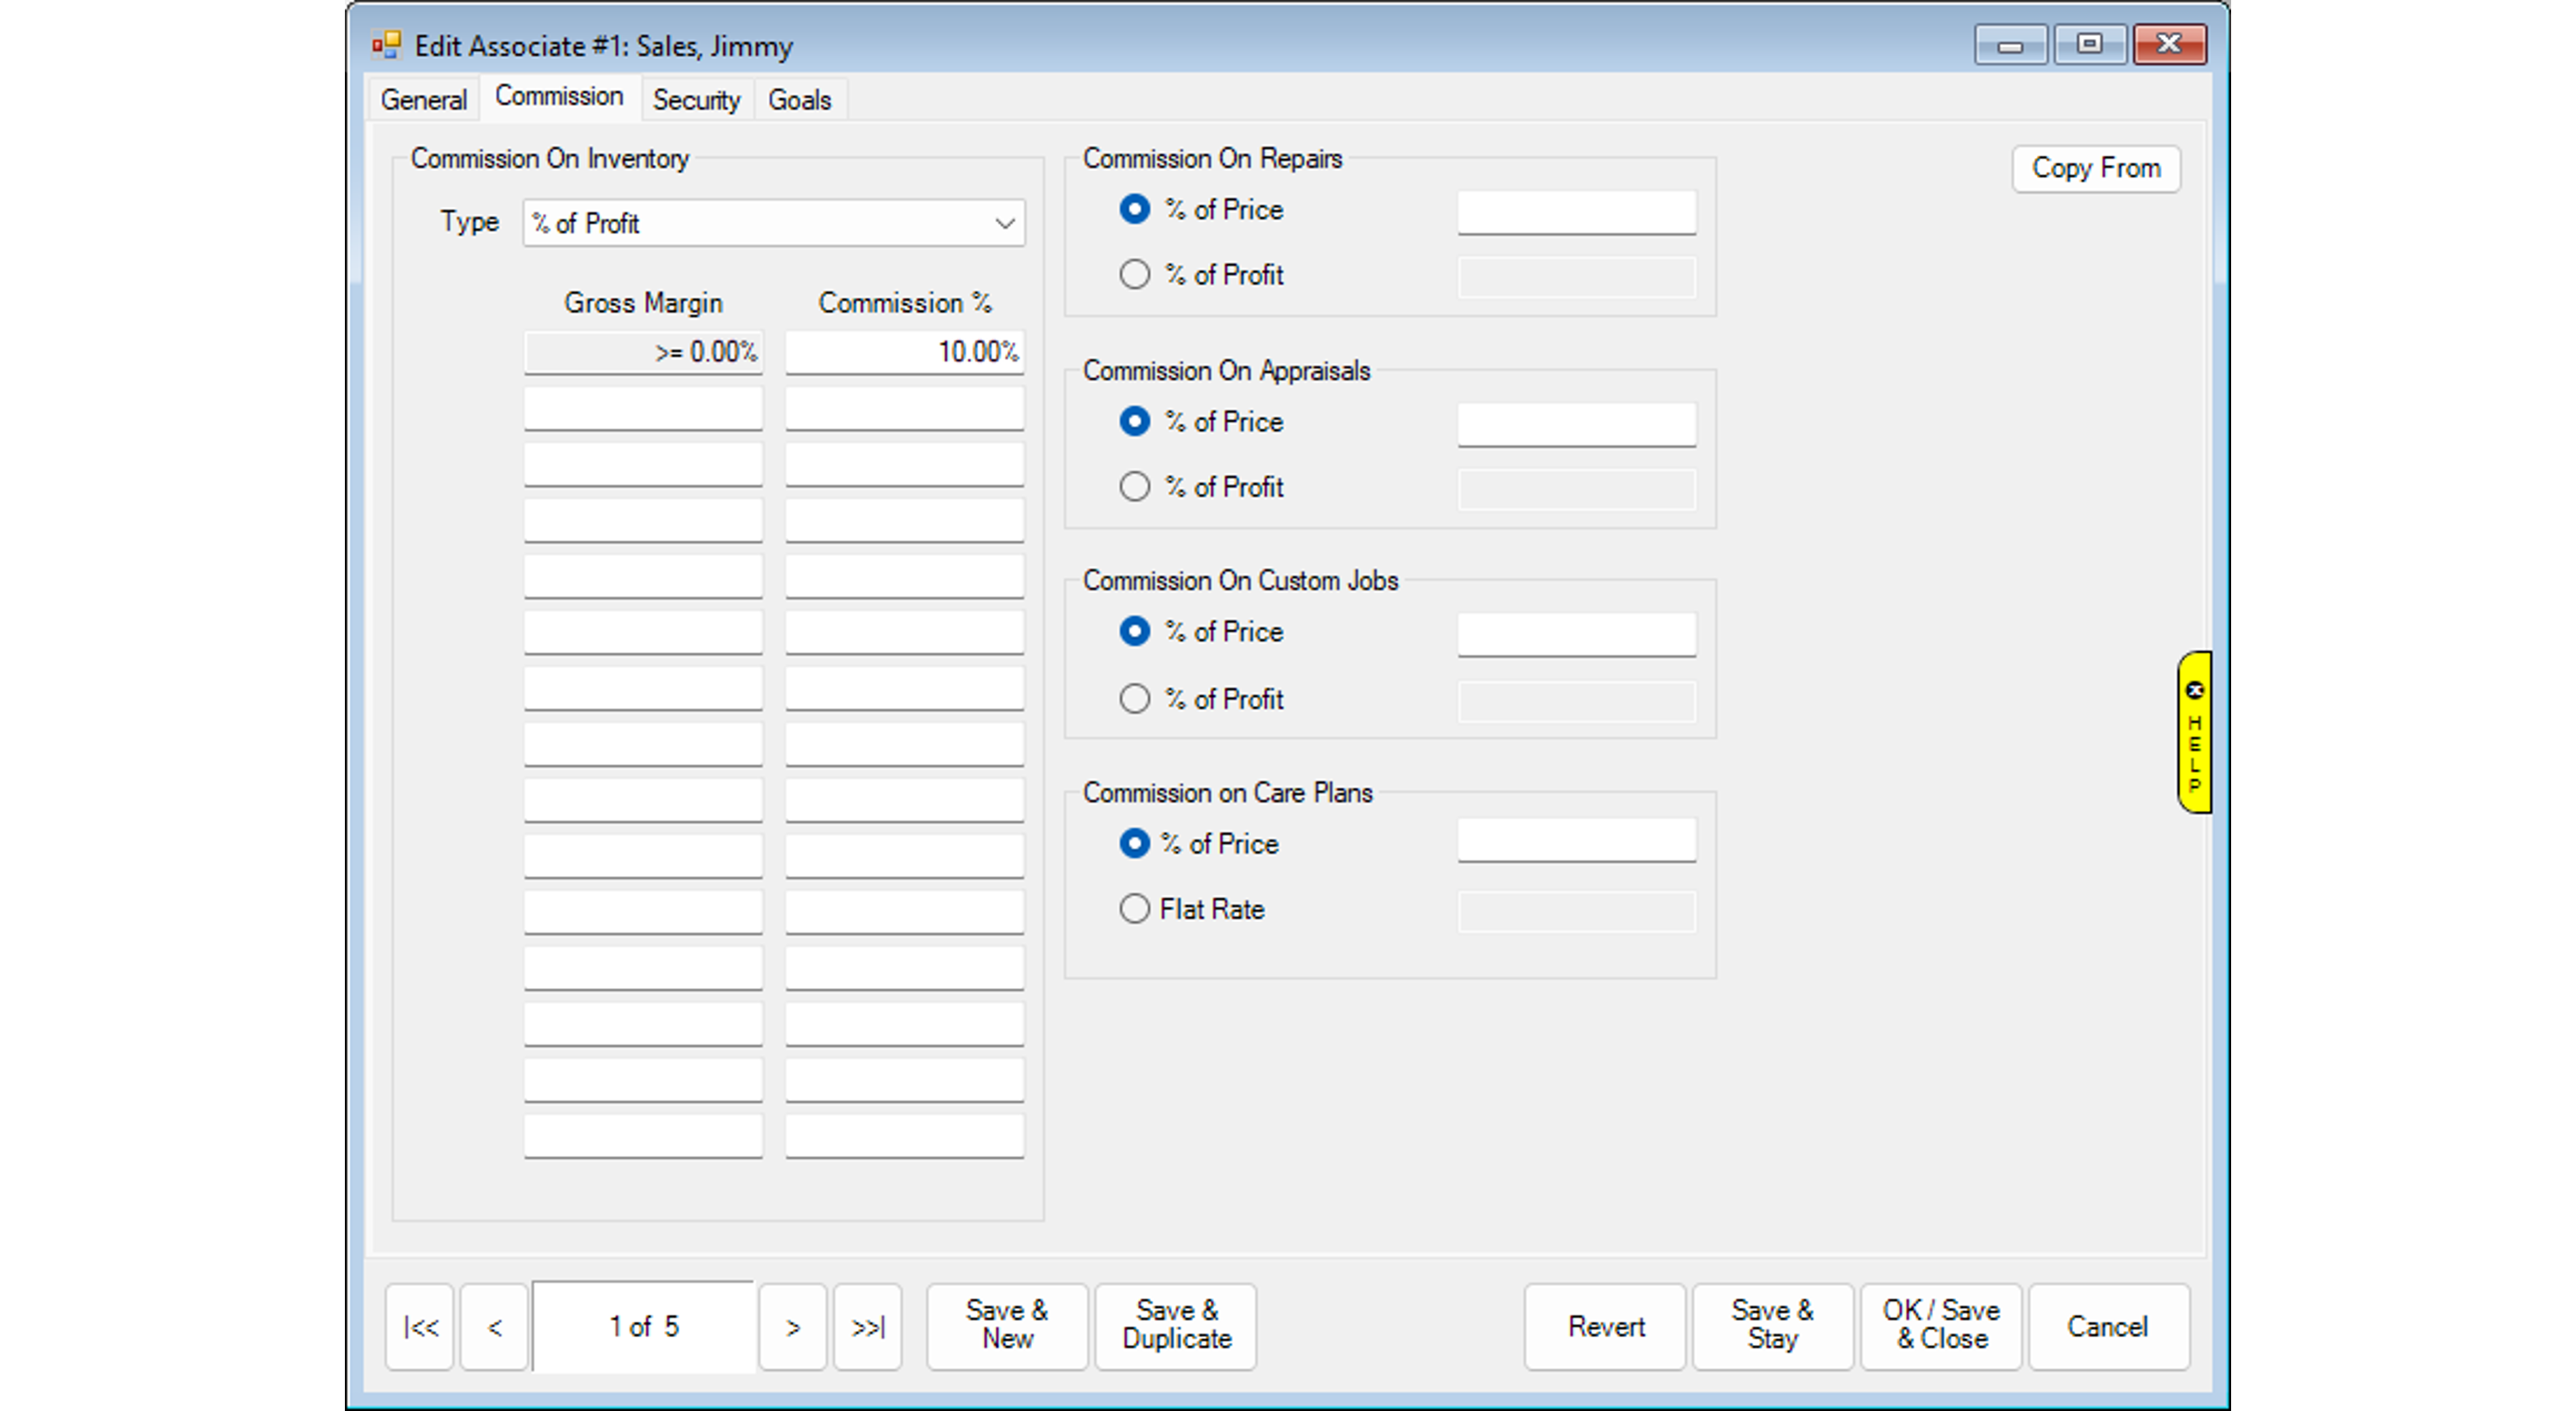Select Flat Rate for Care Plans
Image resolution: width=2576 pixels, height=1411 pixels.
(1134, 909)
